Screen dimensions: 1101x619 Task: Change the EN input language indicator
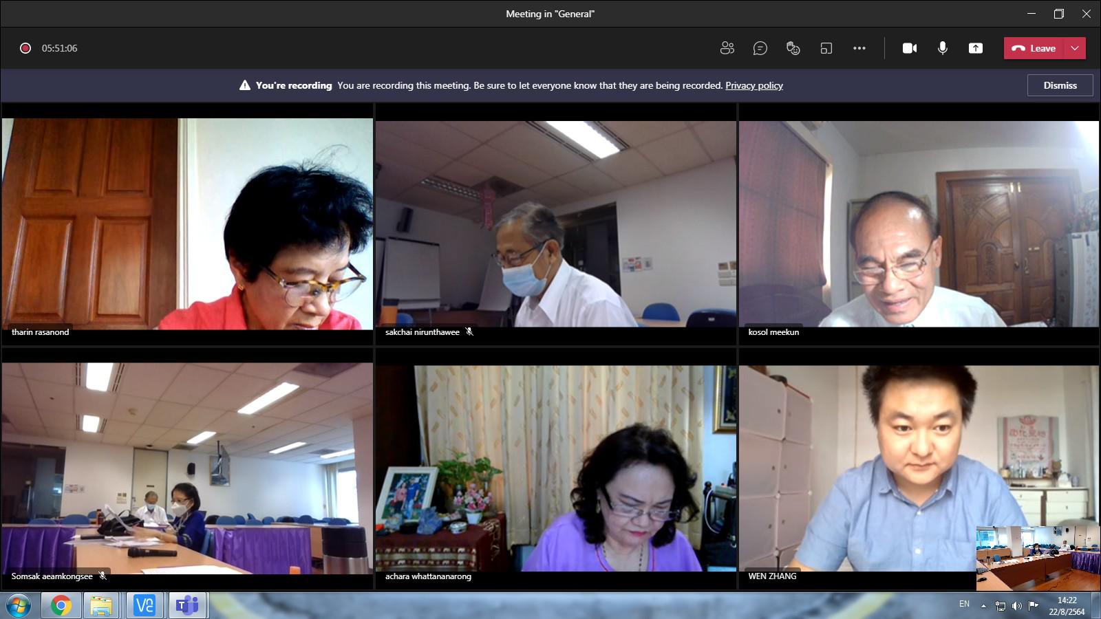click(964, 604)
